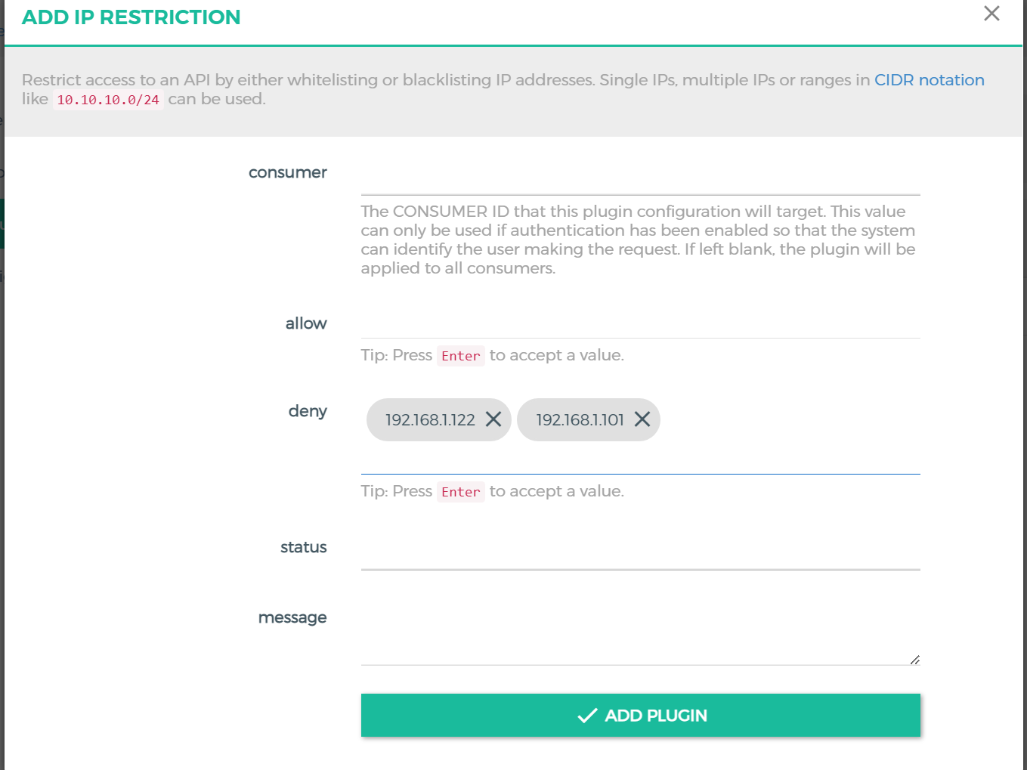
Task: Click the "consumer" field label
Action: pos(287,172)
